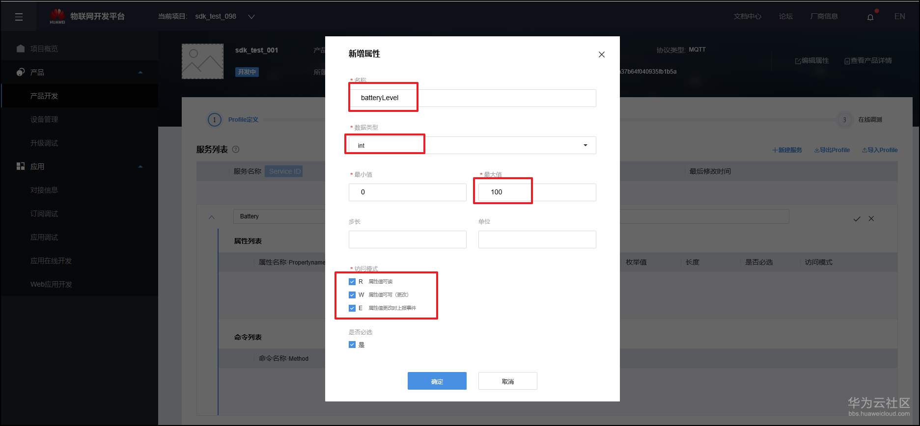The height and width of the screenshot is (426, 920).
Task: Open the 数据类型 dropdown showing int
Action: 473,145
